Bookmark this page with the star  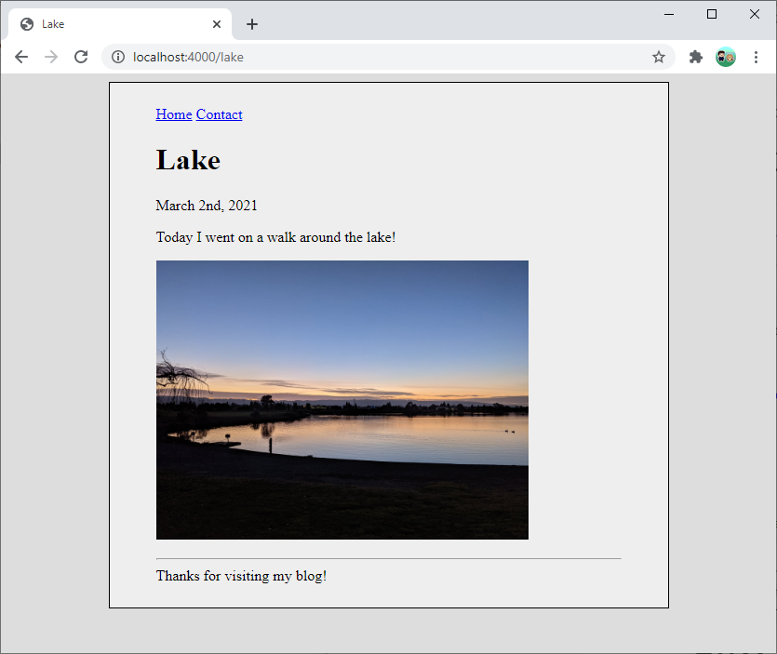tap(659, 57)
